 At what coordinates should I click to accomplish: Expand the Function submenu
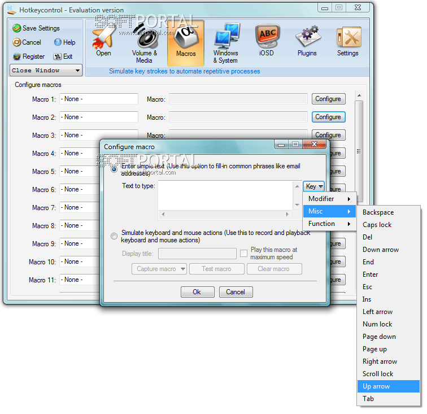[329, 224]
